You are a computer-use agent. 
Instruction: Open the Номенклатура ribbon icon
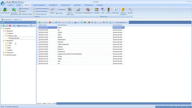5,11
